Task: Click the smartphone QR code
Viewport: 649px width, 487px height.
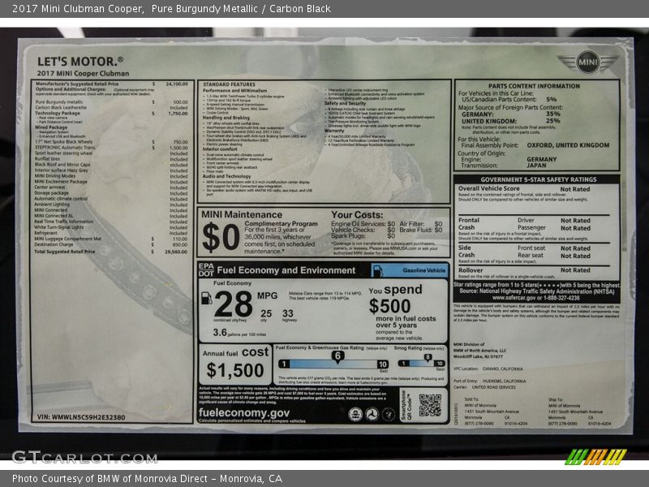Action: point(430,405)
